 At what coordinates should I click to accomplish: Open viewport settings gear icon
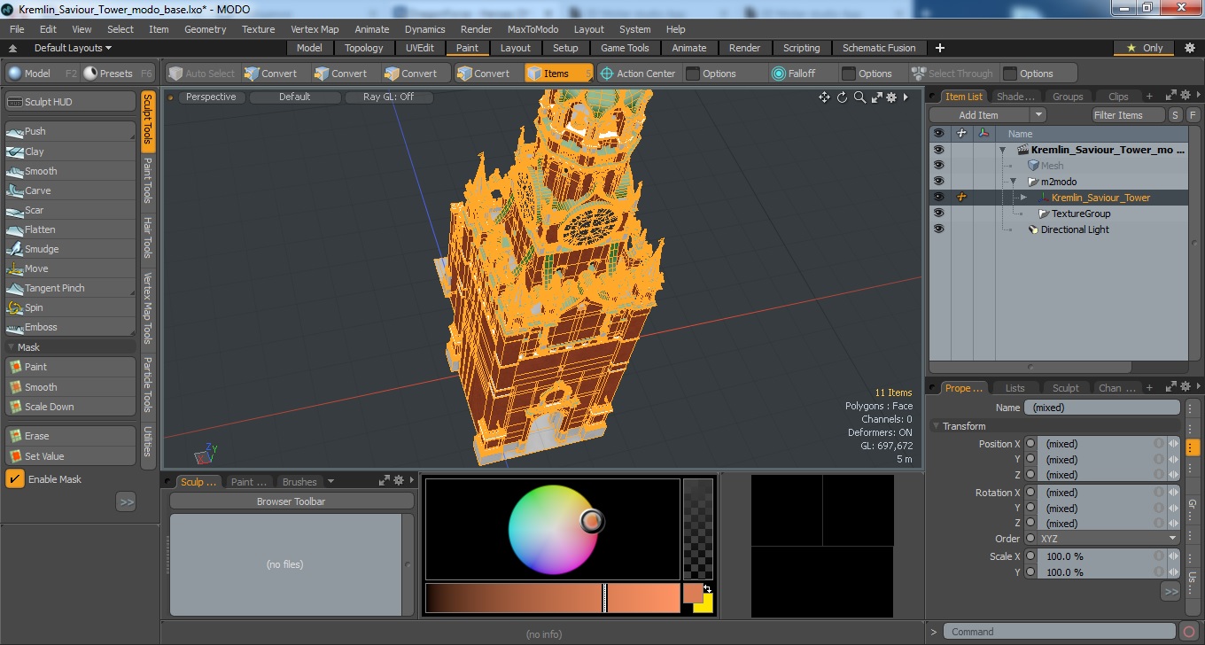891,97
